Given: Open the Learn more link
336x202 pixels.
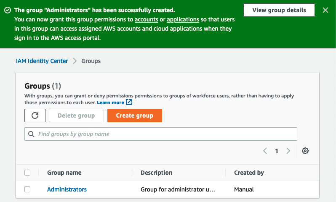Looking at the screenshot, I should click(x=110, y=102).
